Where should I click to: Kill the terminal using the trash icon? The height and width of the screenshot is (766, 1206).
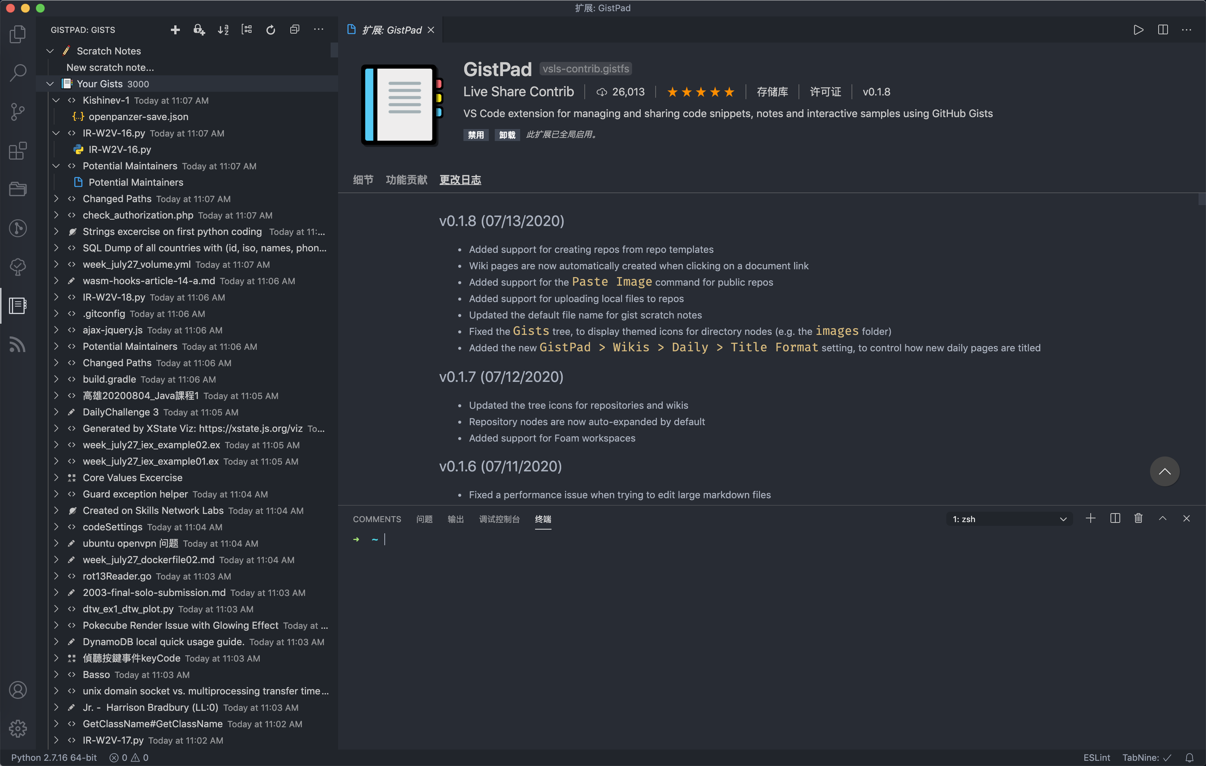pyautogui.click(x=1138, y=519)
